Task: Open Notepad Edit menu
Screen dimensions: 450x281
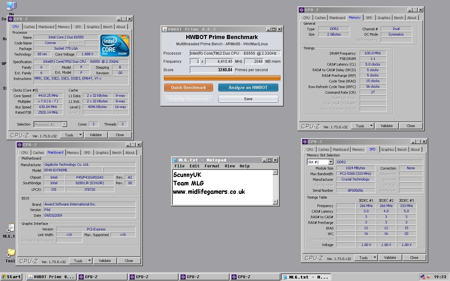Action: [194, 166]
